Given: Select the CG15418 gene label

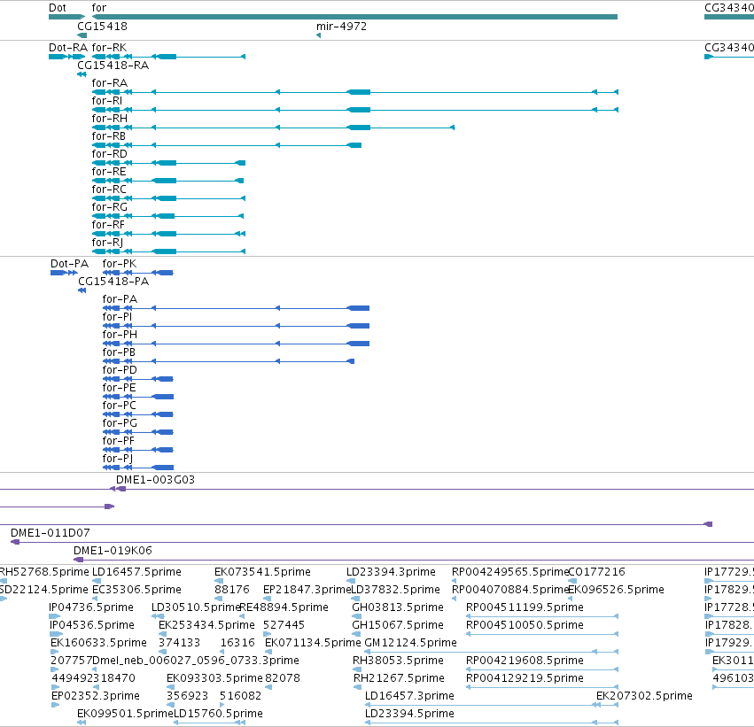Looking at the screenshot, I should [x=102, y=27].
